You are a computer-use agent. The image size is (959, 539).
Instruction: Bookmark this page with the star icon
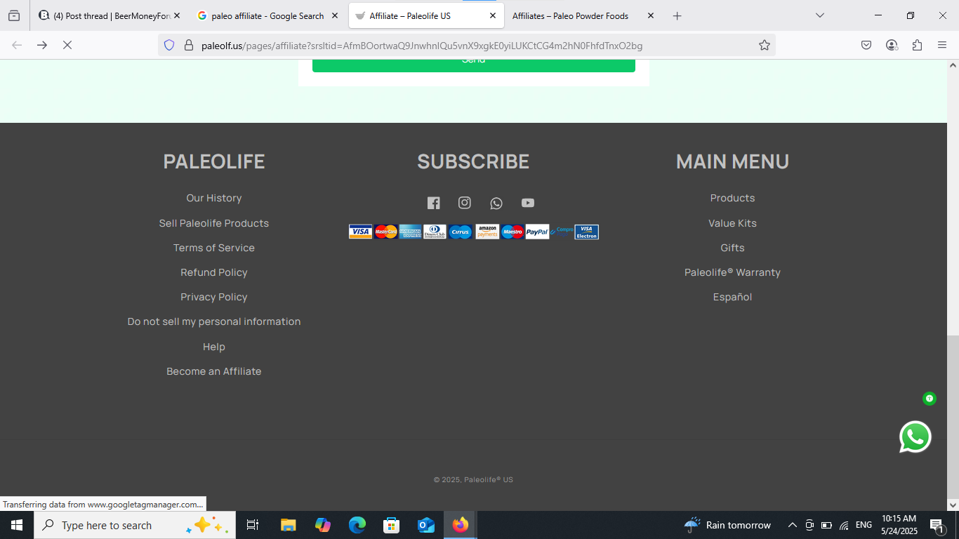click(x=765, y=46)
